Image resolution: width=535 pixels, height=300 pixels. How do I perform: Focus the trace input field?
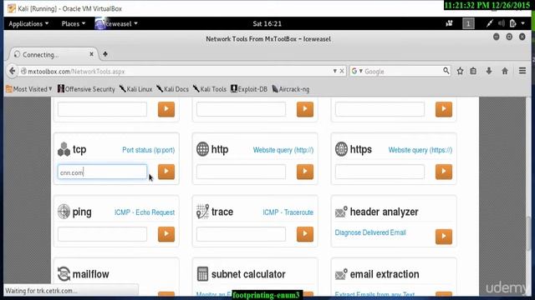coord(241,234)
